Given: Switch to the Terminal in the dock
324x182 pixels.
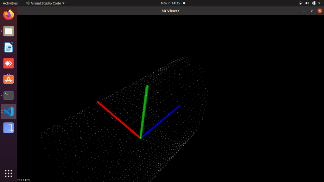Looking at the screenshot, I should pos(9,95).
